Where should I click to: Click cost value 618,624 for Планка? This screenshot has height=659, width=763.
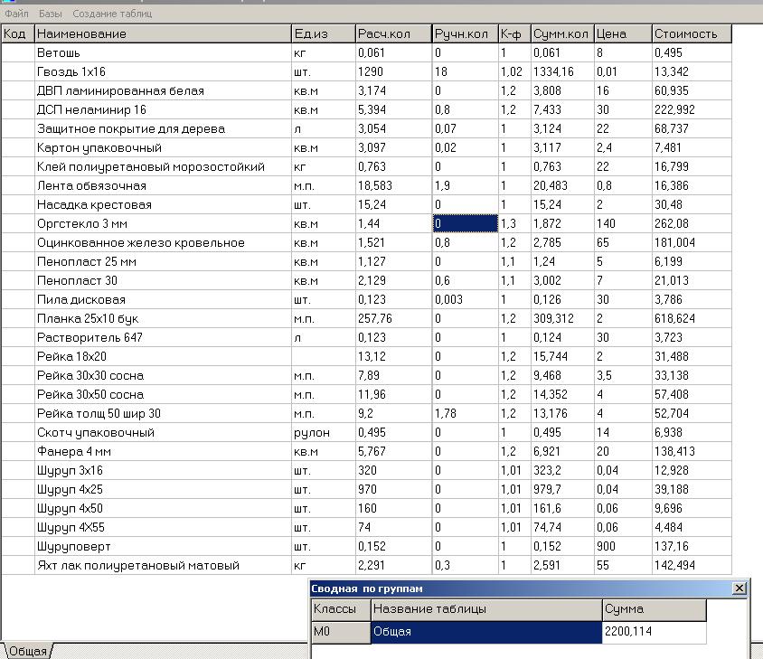coord(692,318)
